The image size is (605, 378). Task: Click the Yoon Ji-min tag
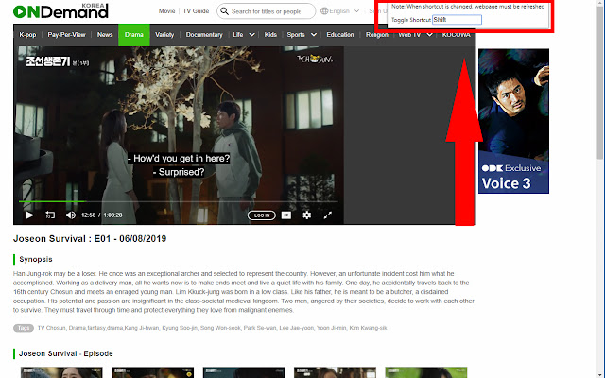(332, 328)
